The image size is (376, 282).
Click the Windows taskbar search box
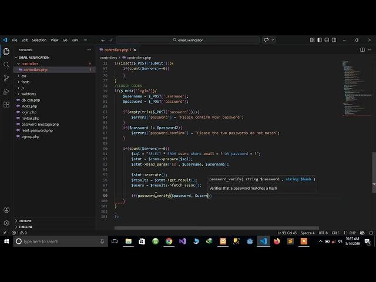(61, 241)
